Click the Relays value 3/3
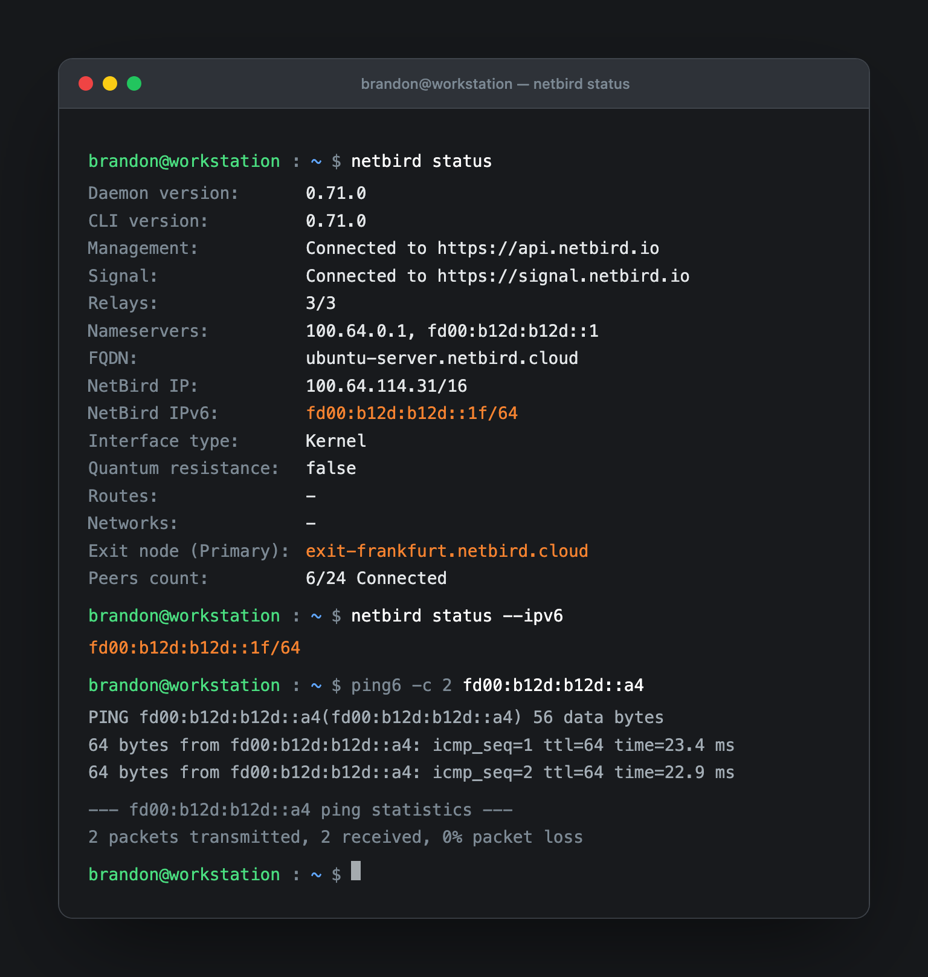The height and width of the screenshot is (977, 928). [x=321, y=303]
